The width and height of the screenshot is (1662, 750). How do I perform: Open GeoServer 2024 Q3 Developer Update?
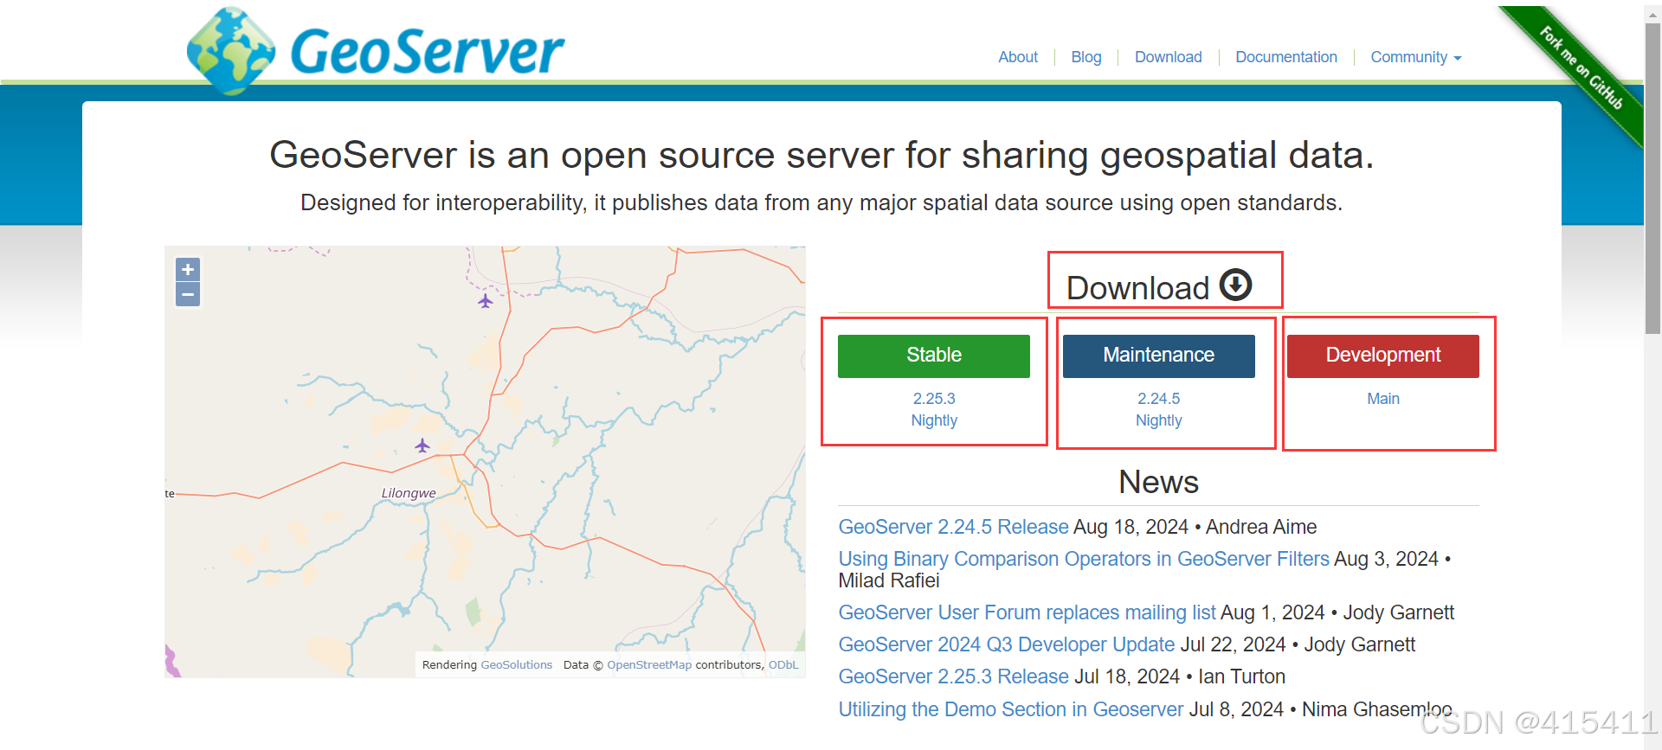(x=1007, y=644)
